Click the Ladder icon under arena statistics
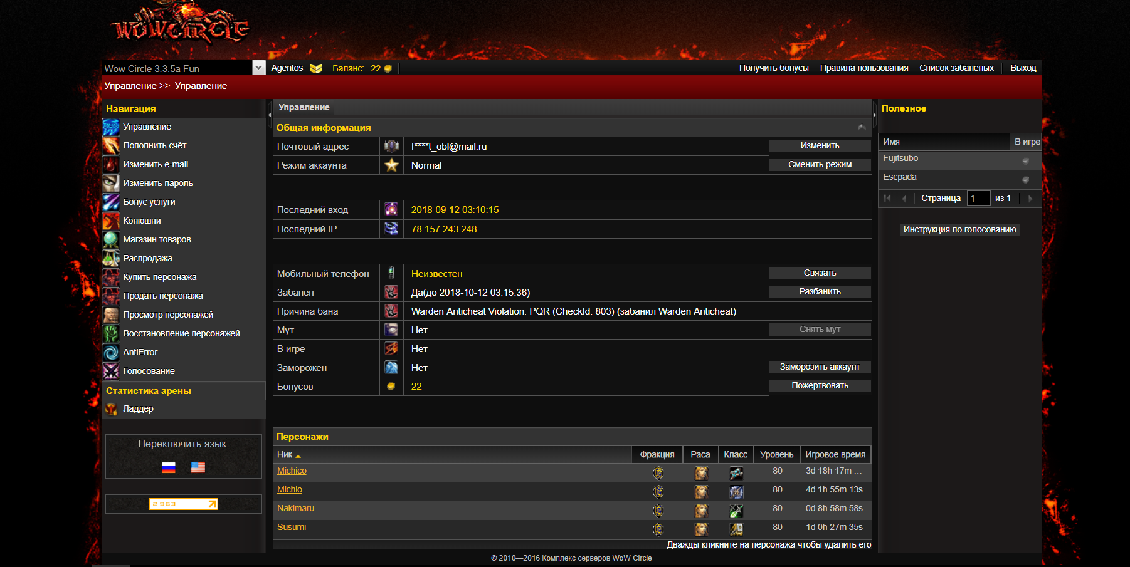 pos(111,409)
